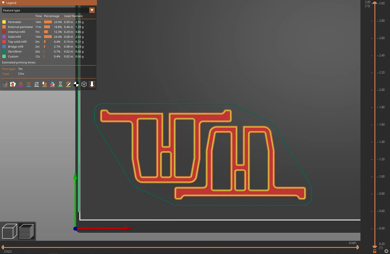Switch to 3D editor view cube
Image resolution: width=390 pixels, height=254 pixels.
point(10,231)
